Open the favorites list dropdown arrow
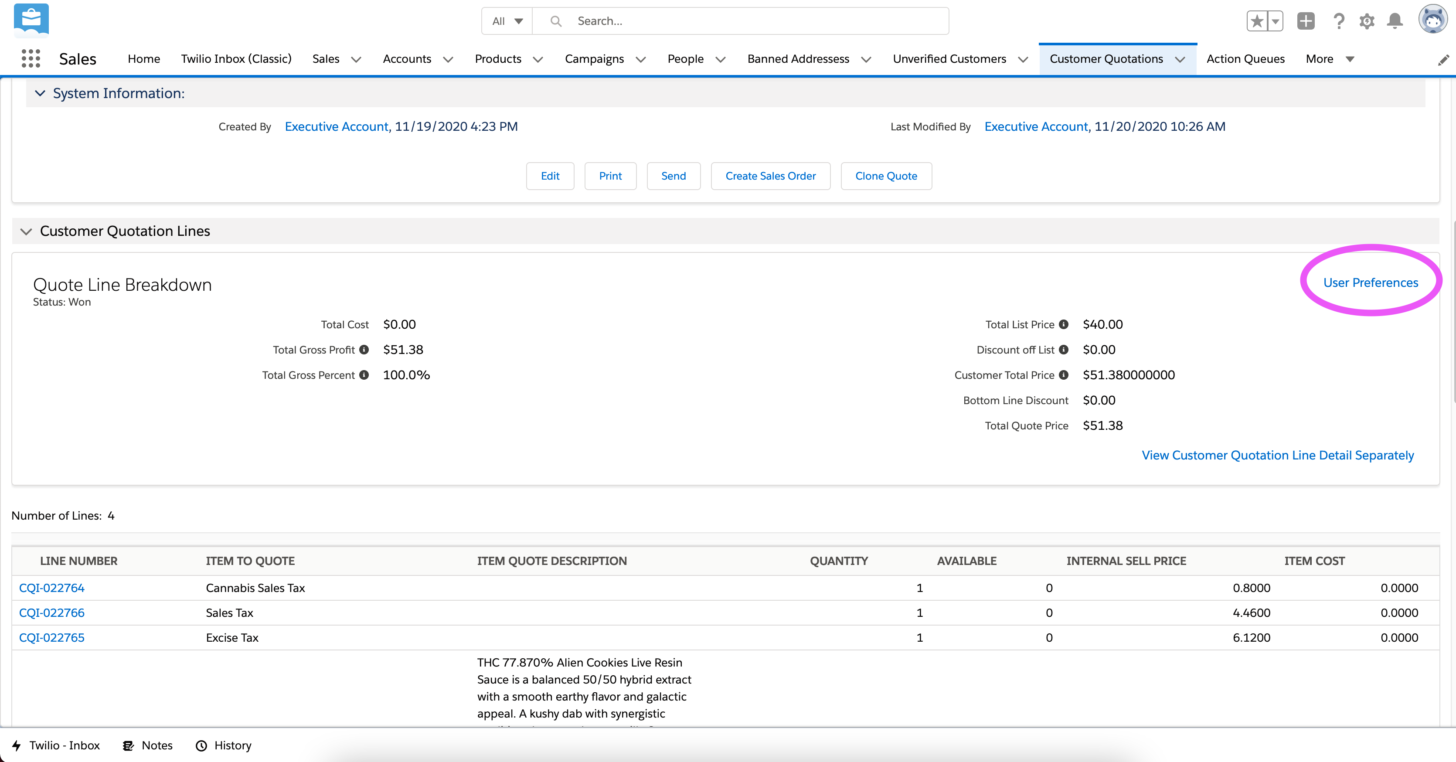This screenshot has width=1456, height=762. click(1275, 21)
